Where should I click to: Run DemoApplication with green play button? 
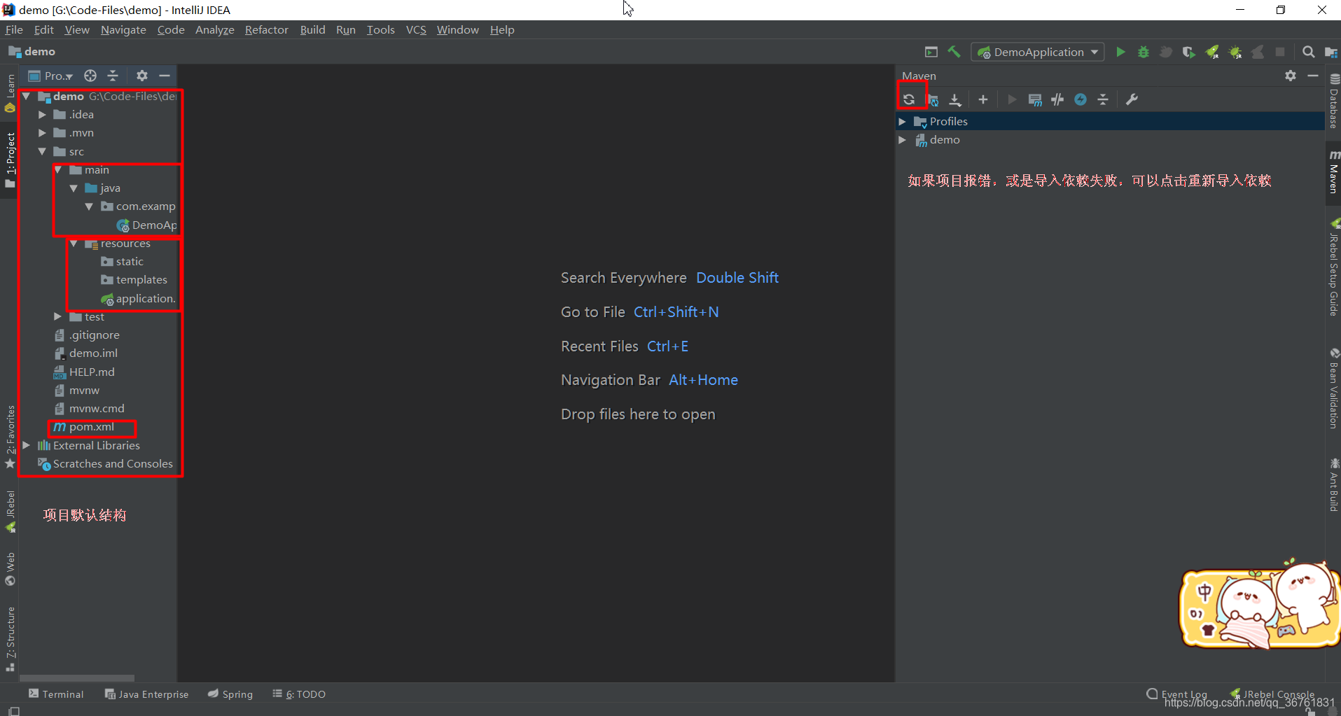[x=1120, y=52]
